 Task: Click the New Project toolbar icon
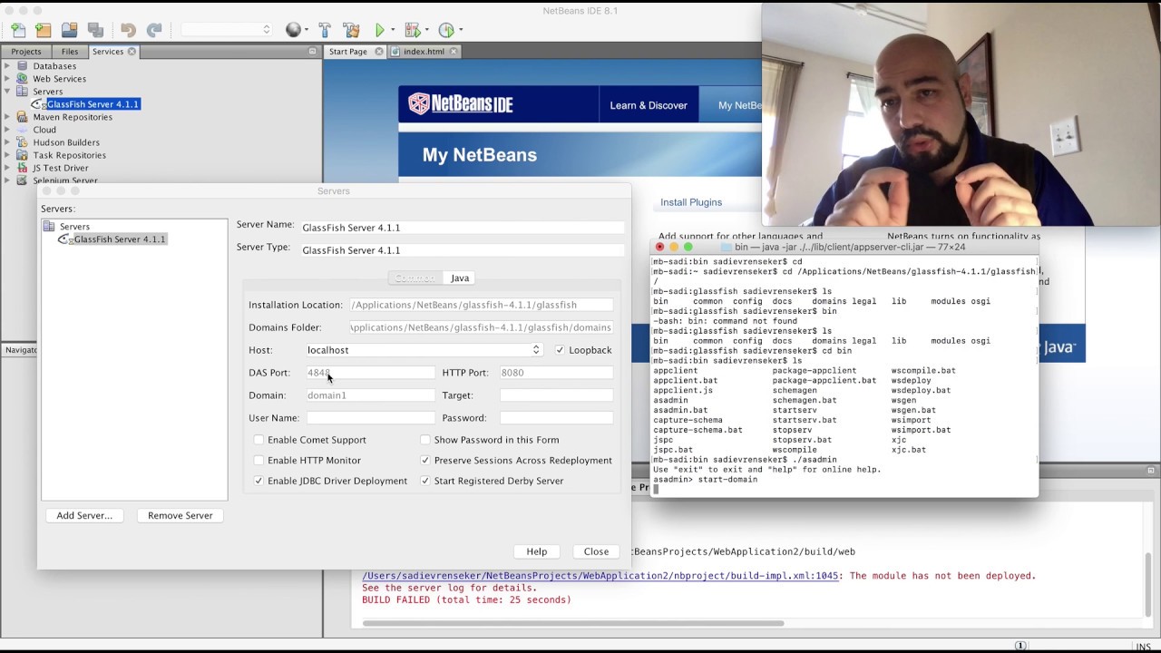[x=44, y=30]
